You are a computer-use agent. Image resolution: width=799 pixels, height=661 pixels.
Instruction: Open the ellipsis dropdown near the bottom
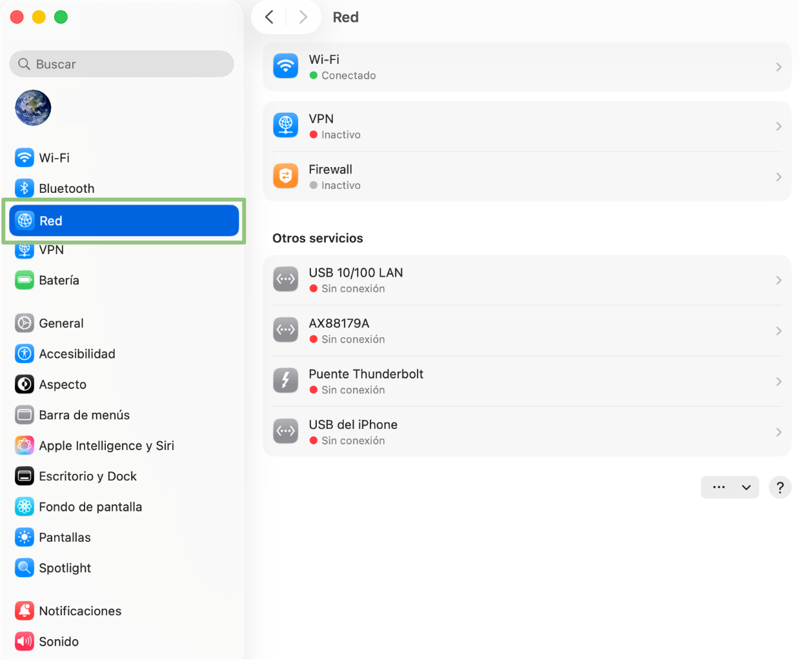pos(730,487)
